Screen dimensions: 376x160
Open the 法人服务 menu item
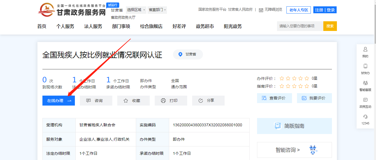pos(93,27)
